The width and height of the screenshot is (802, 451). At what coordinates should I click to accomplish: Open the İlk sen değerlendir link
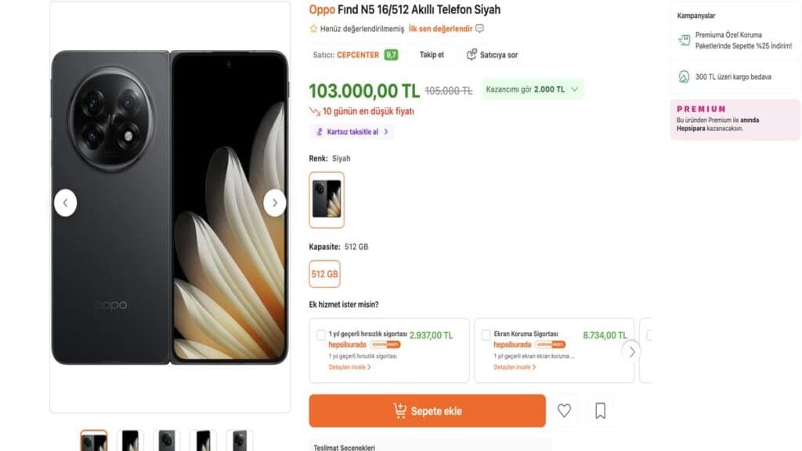pos(440,29)
